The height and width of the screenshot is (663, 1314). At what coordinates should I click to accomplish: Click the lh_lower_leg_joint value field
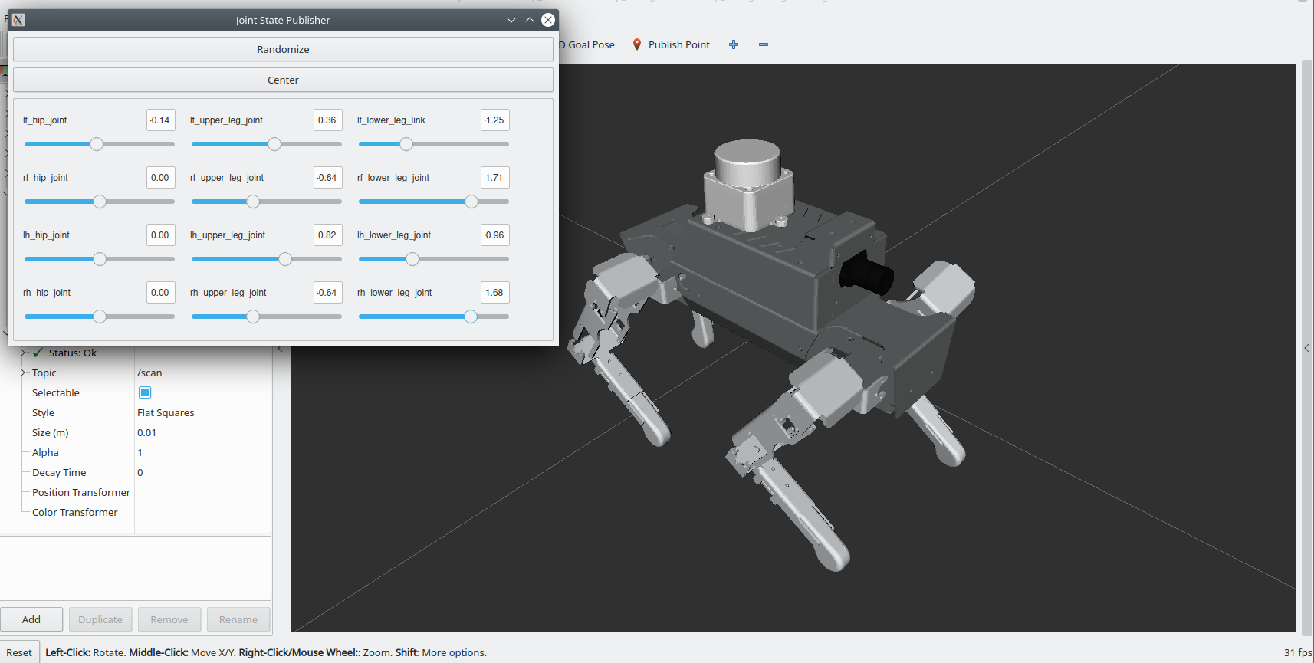coord(495,235)
